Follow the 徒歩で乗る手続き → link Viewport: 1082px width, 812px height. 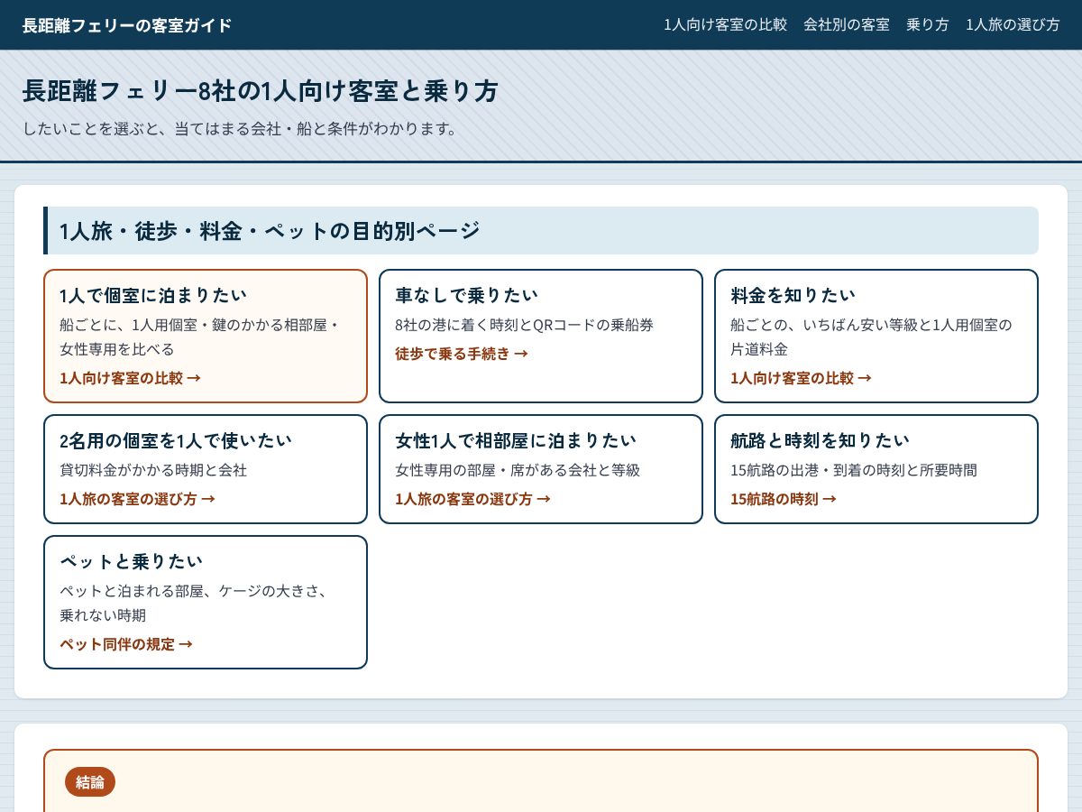[x=462, y=354]
